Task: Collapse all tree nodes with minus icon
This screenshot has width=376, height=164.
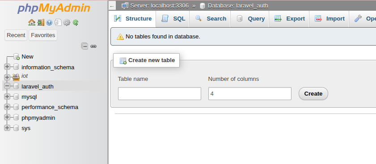Action: (84, 46)
